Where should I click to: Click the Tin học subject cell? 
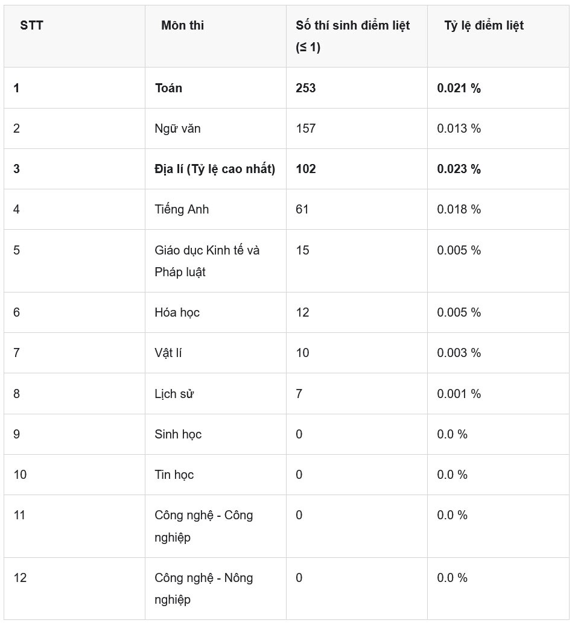(x=215, y=475)
